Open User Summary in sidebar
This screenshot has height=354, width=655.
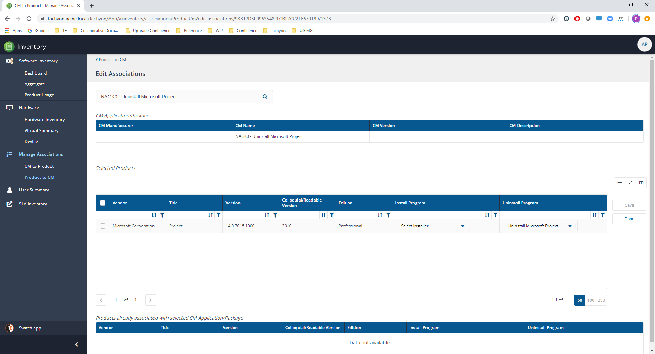tap(34, 190)
